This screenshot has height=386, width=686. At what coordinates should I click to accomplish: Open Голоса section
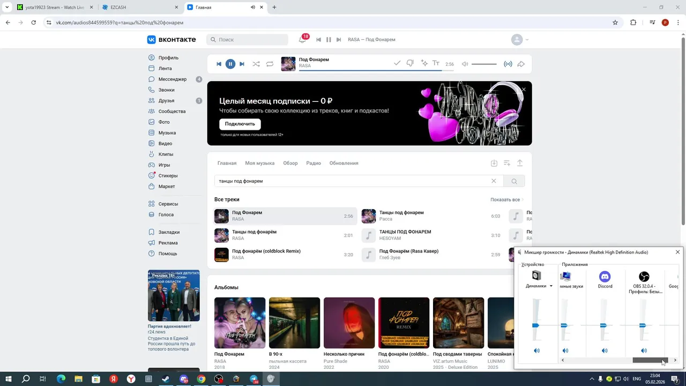[x=166, y=214]
